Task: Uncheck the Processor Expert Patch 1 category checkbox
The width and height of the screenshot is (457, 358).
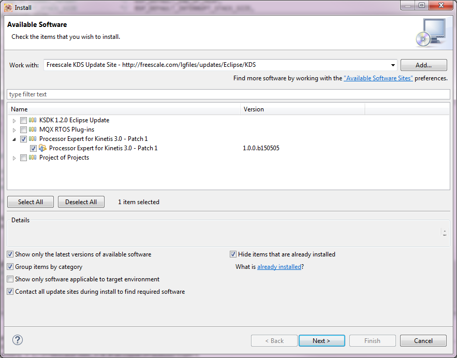Action: point(24,139)
